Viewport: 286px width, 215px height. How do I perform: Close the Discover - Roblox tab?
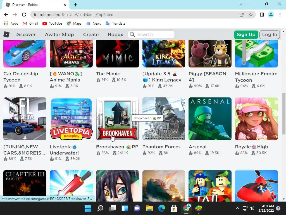[x=65, y=5]
